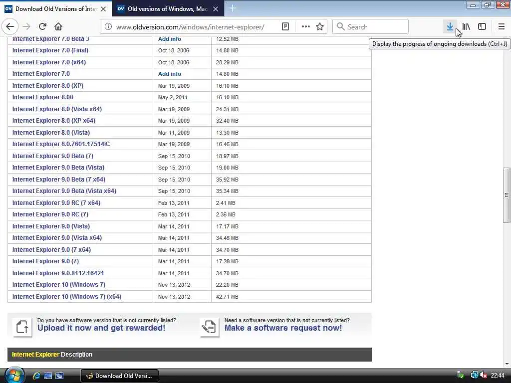
Task: Open Internet Explorer 10 (Windows 7) link
Action: point(59,285)
